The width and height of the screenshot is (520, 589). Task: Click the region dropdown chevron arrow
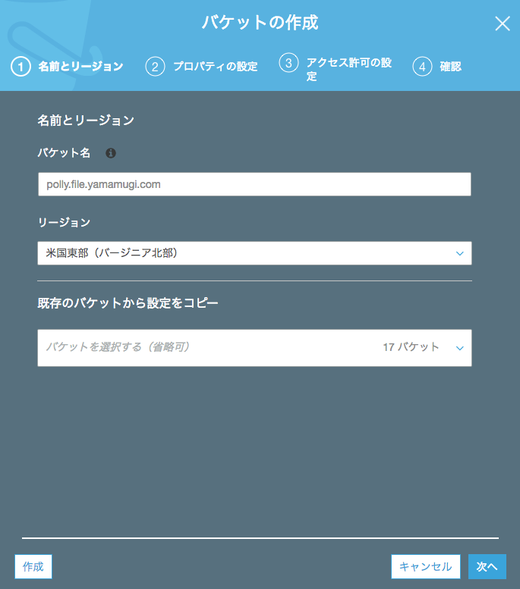pos(459,253)
